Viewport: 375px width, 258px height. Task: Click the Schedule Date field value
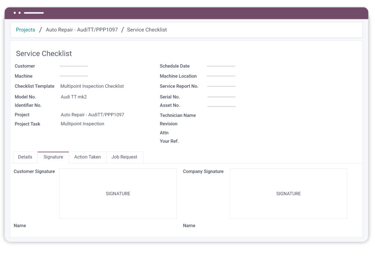coord(221,66)
